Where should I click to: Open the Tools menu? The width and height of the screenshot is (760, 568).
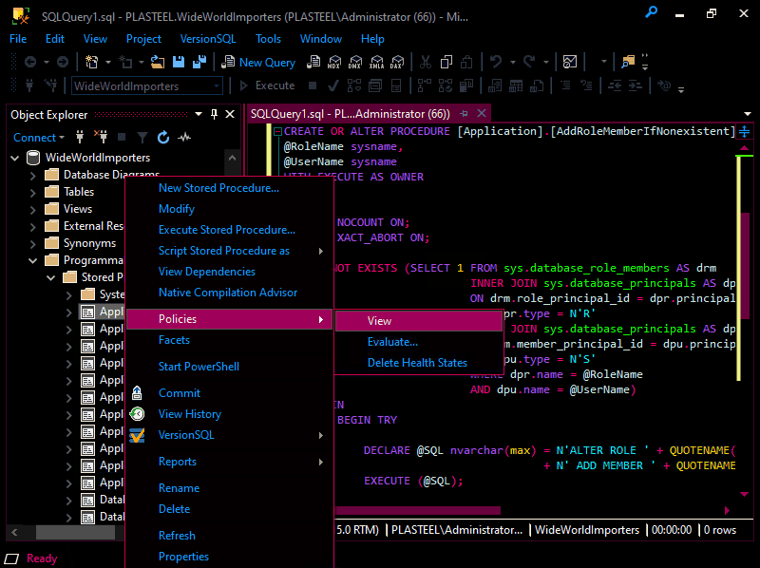click(x=268, y=39)
